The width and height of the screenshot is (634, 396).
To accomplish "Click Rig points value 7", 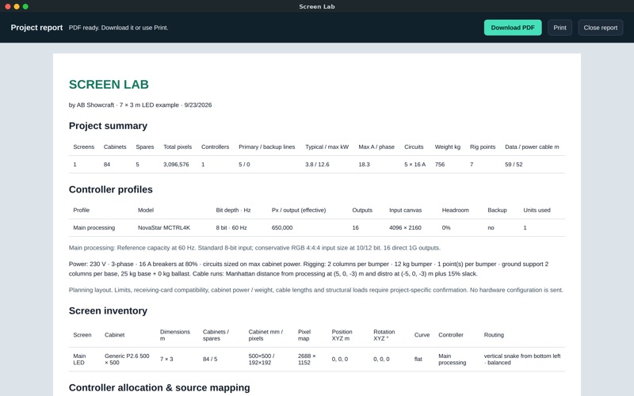I will [x=472, y=165].
